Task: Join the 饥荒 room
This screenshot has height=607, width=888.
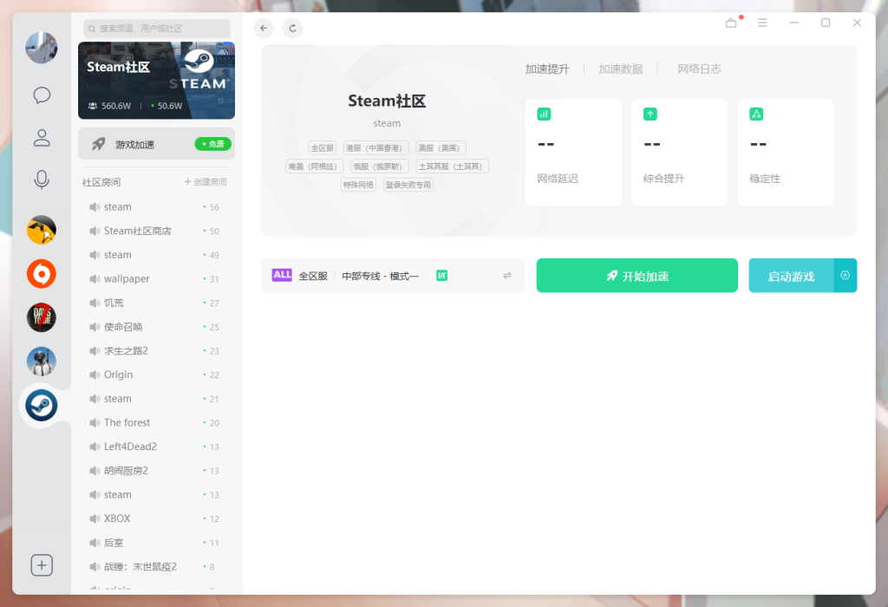Action: click(x=156, y=303)
